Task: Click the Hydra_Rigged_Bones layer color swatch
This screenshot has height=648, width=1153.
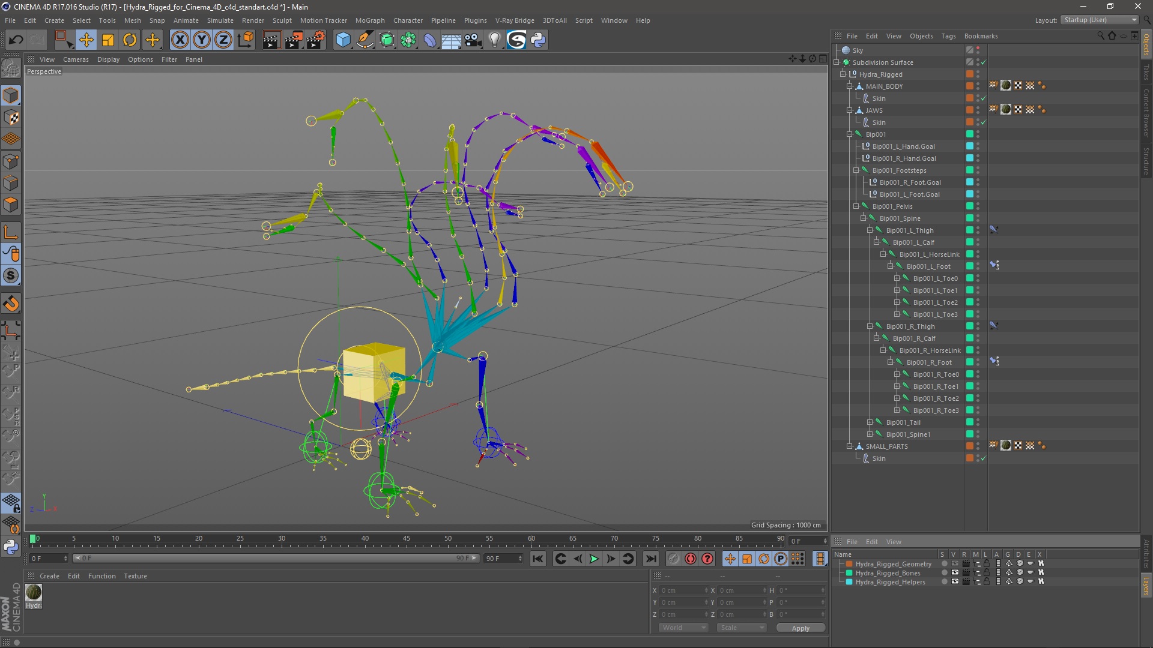Action: (849, 573)
